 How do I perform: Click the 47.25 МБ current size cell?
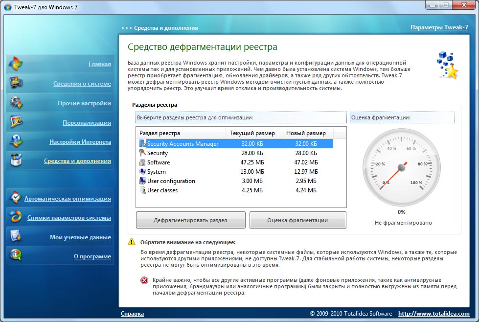[x=252, y=162]
